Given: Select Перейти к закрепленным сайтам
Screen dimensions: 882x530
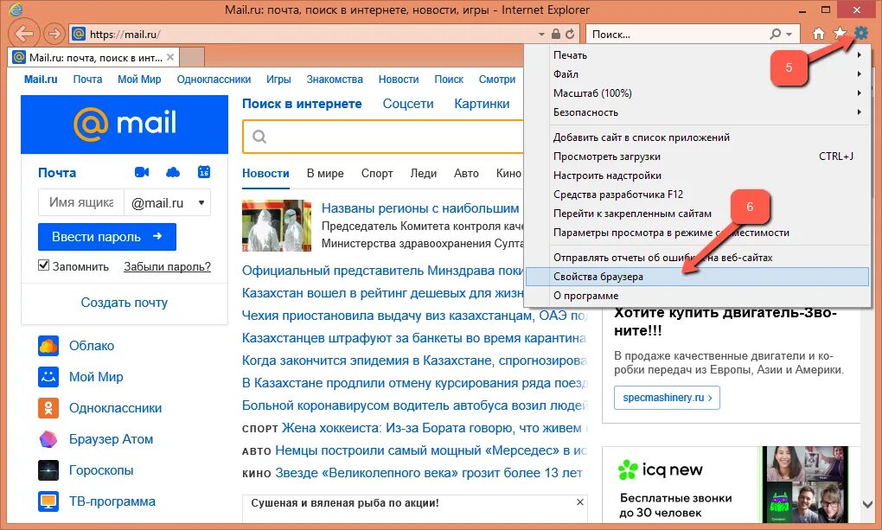Looking at the screenshot, I should (x=697, y=214).
